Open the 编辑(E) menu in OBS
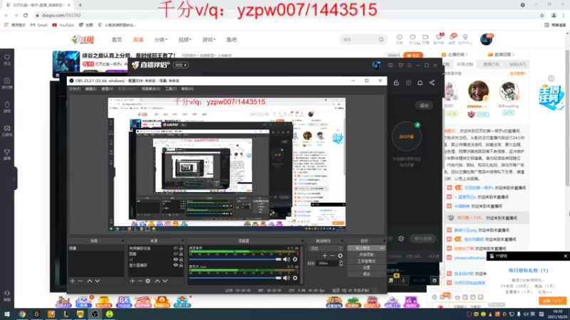 91,89
